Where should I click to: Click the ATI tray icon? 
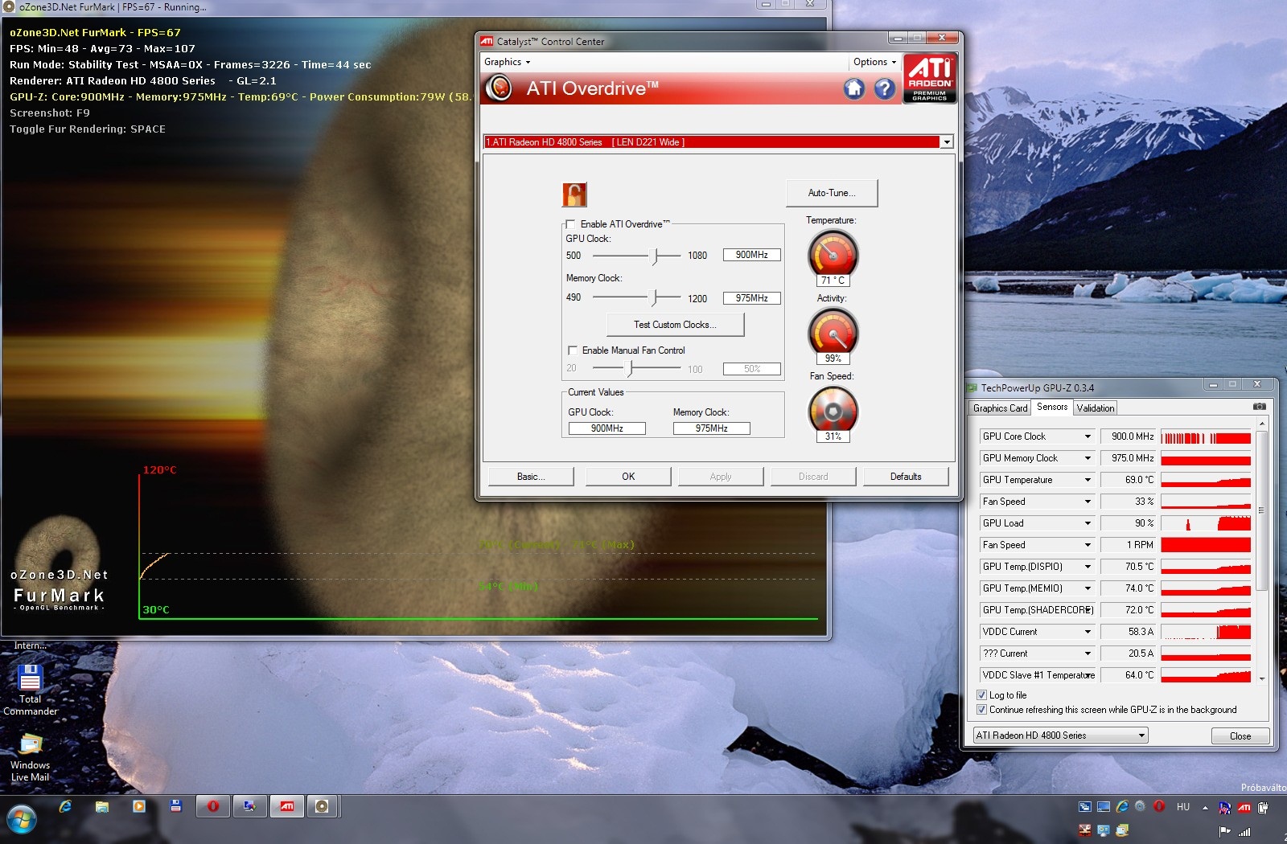point(1244,807)
